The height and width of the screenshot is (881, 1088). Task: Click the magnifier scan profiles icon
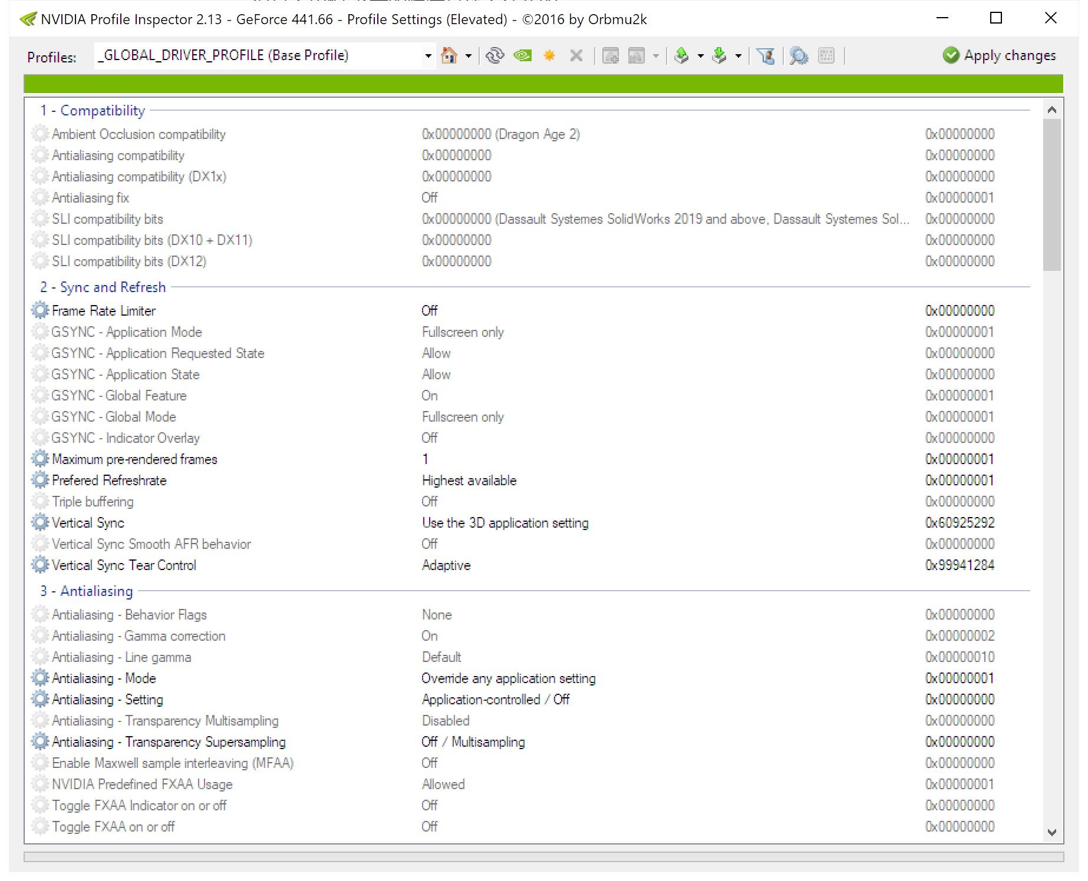point(799,56)
